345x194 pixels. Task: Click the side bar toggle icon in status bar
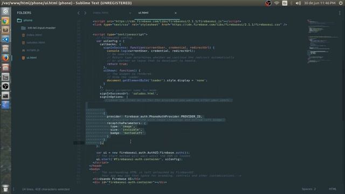click(x=13, y=189)
